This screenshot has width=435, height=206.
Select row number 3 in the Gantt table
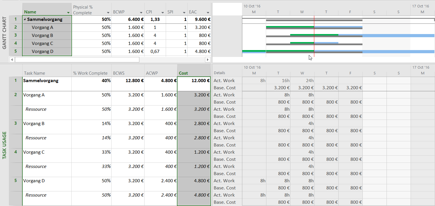pos(15,35)
